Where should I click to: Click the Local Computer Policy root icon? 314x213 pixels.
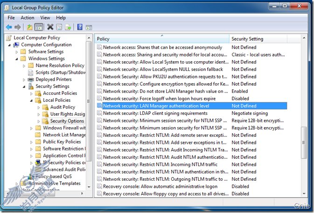pyautogui.click(x=9, y=38)
